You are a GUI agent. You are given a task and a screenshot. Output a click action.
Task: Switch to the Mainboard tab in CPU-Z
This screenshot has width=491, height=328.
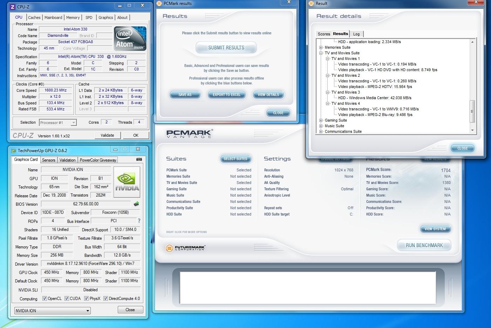point(53,18)
